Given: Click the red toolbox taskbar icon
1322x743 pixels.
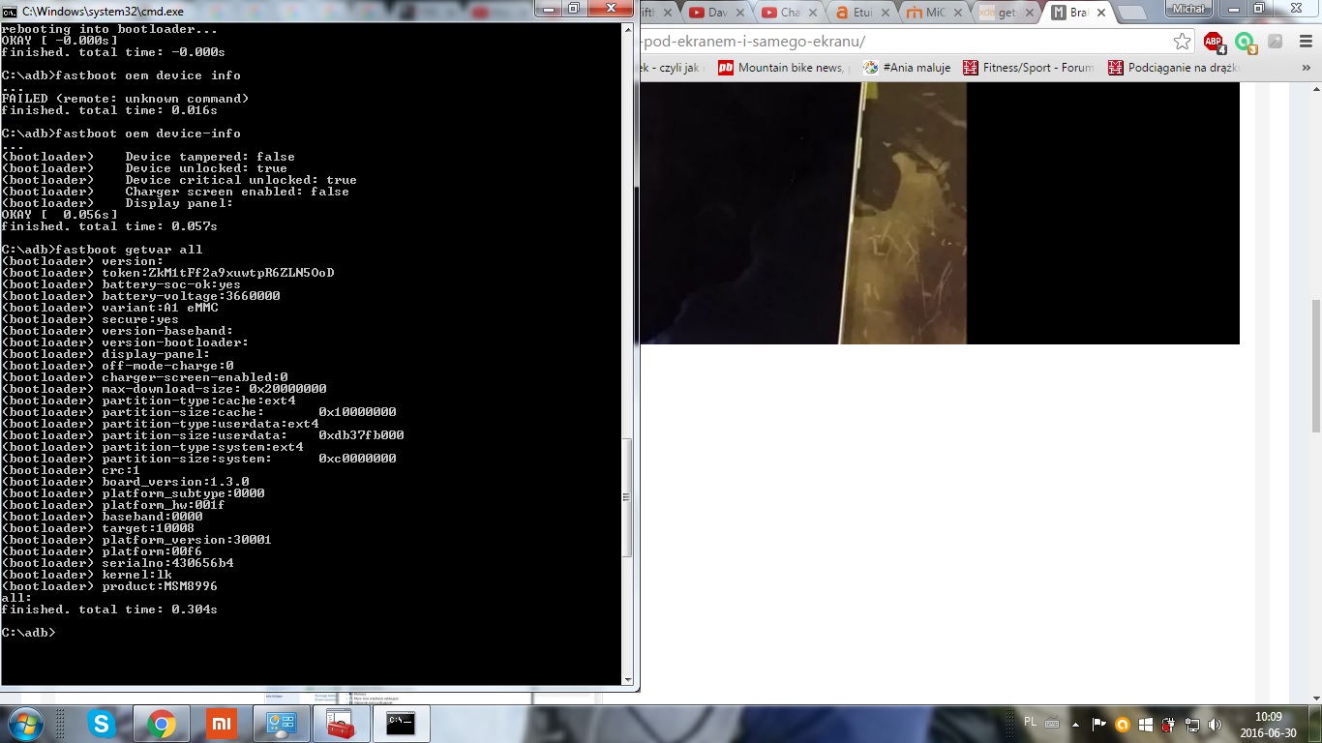Looking at the screenshot, I should point(340,723).
